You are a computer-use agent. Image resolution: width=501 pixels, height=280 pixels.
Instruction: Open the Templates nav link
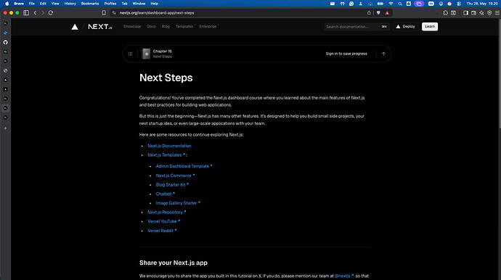point(185,27)
